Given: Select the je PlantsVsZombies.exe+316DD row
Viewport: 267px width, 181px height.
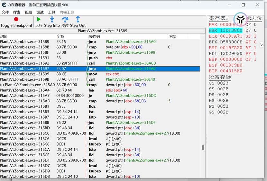Looking at the screenshot, I should point(100,95).
